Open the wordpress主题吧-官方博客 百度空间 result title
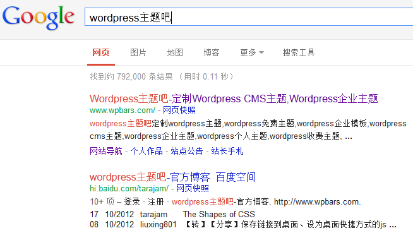Viewport: 413px width, 233px height. [x=172, y=177]
